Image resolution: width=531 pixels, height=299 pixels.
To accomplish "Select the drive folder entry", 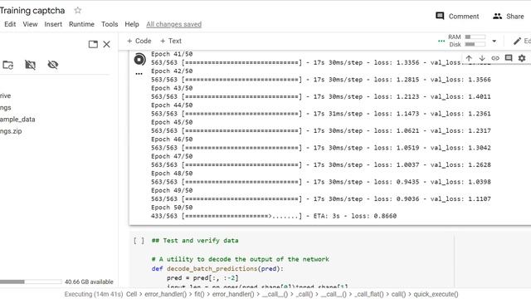I will tap(5, 96).
